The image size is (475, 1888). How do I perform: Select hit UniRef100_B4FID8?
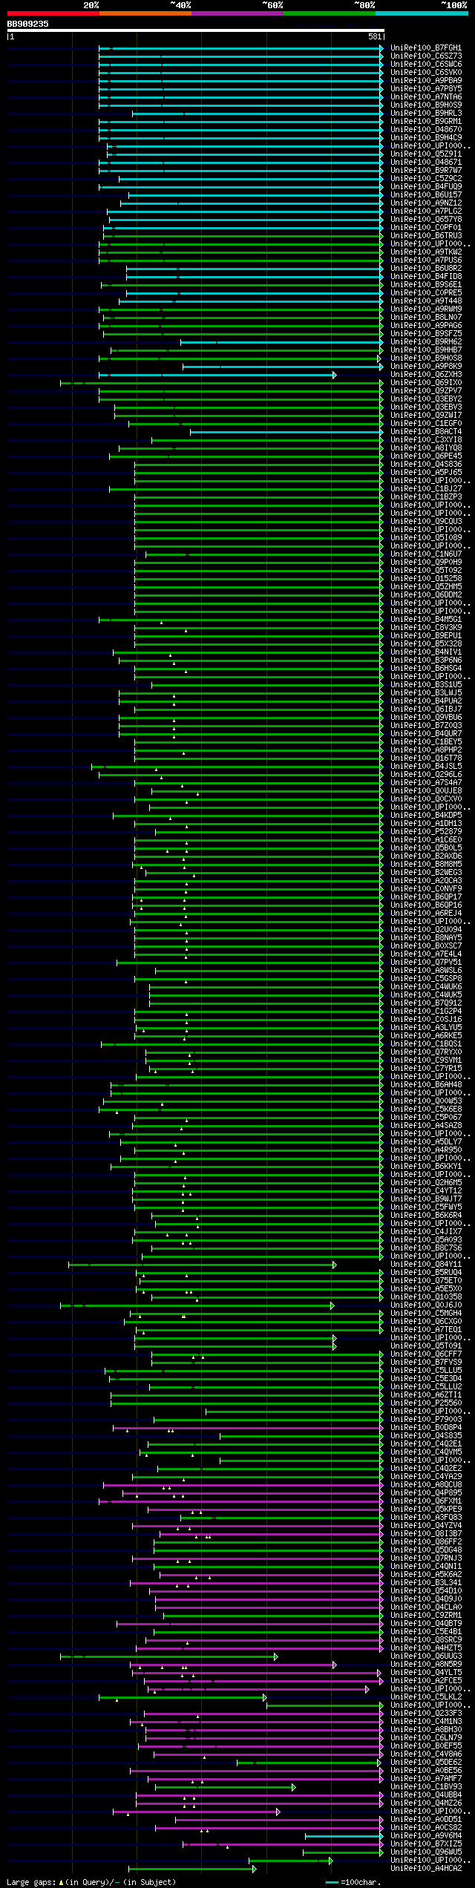(x=426, y=277)
